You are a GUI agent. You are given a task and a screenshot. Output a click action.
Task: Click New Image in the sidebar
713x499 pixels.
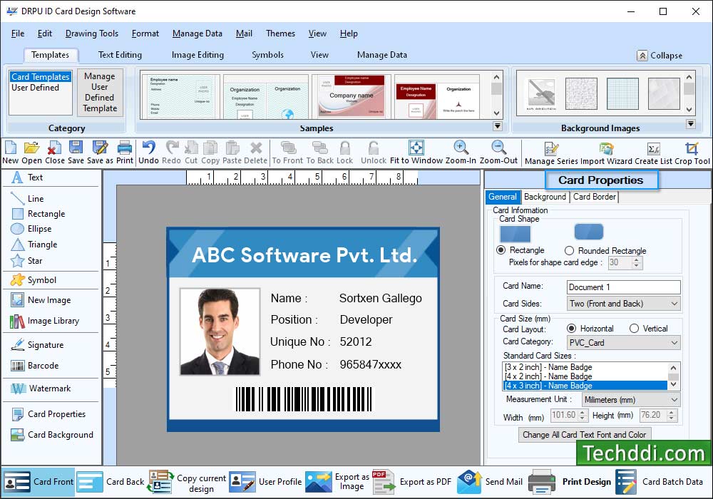[x=40, y=300]
